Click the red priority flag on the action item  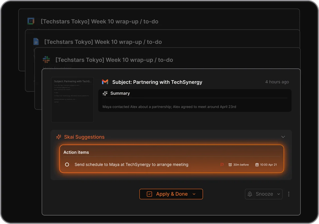pos(222,164)
